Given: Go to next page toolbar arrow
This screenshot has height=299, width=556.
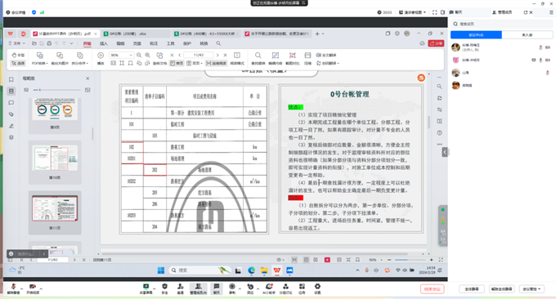Looking at the screenshot, I should (217, 56).
